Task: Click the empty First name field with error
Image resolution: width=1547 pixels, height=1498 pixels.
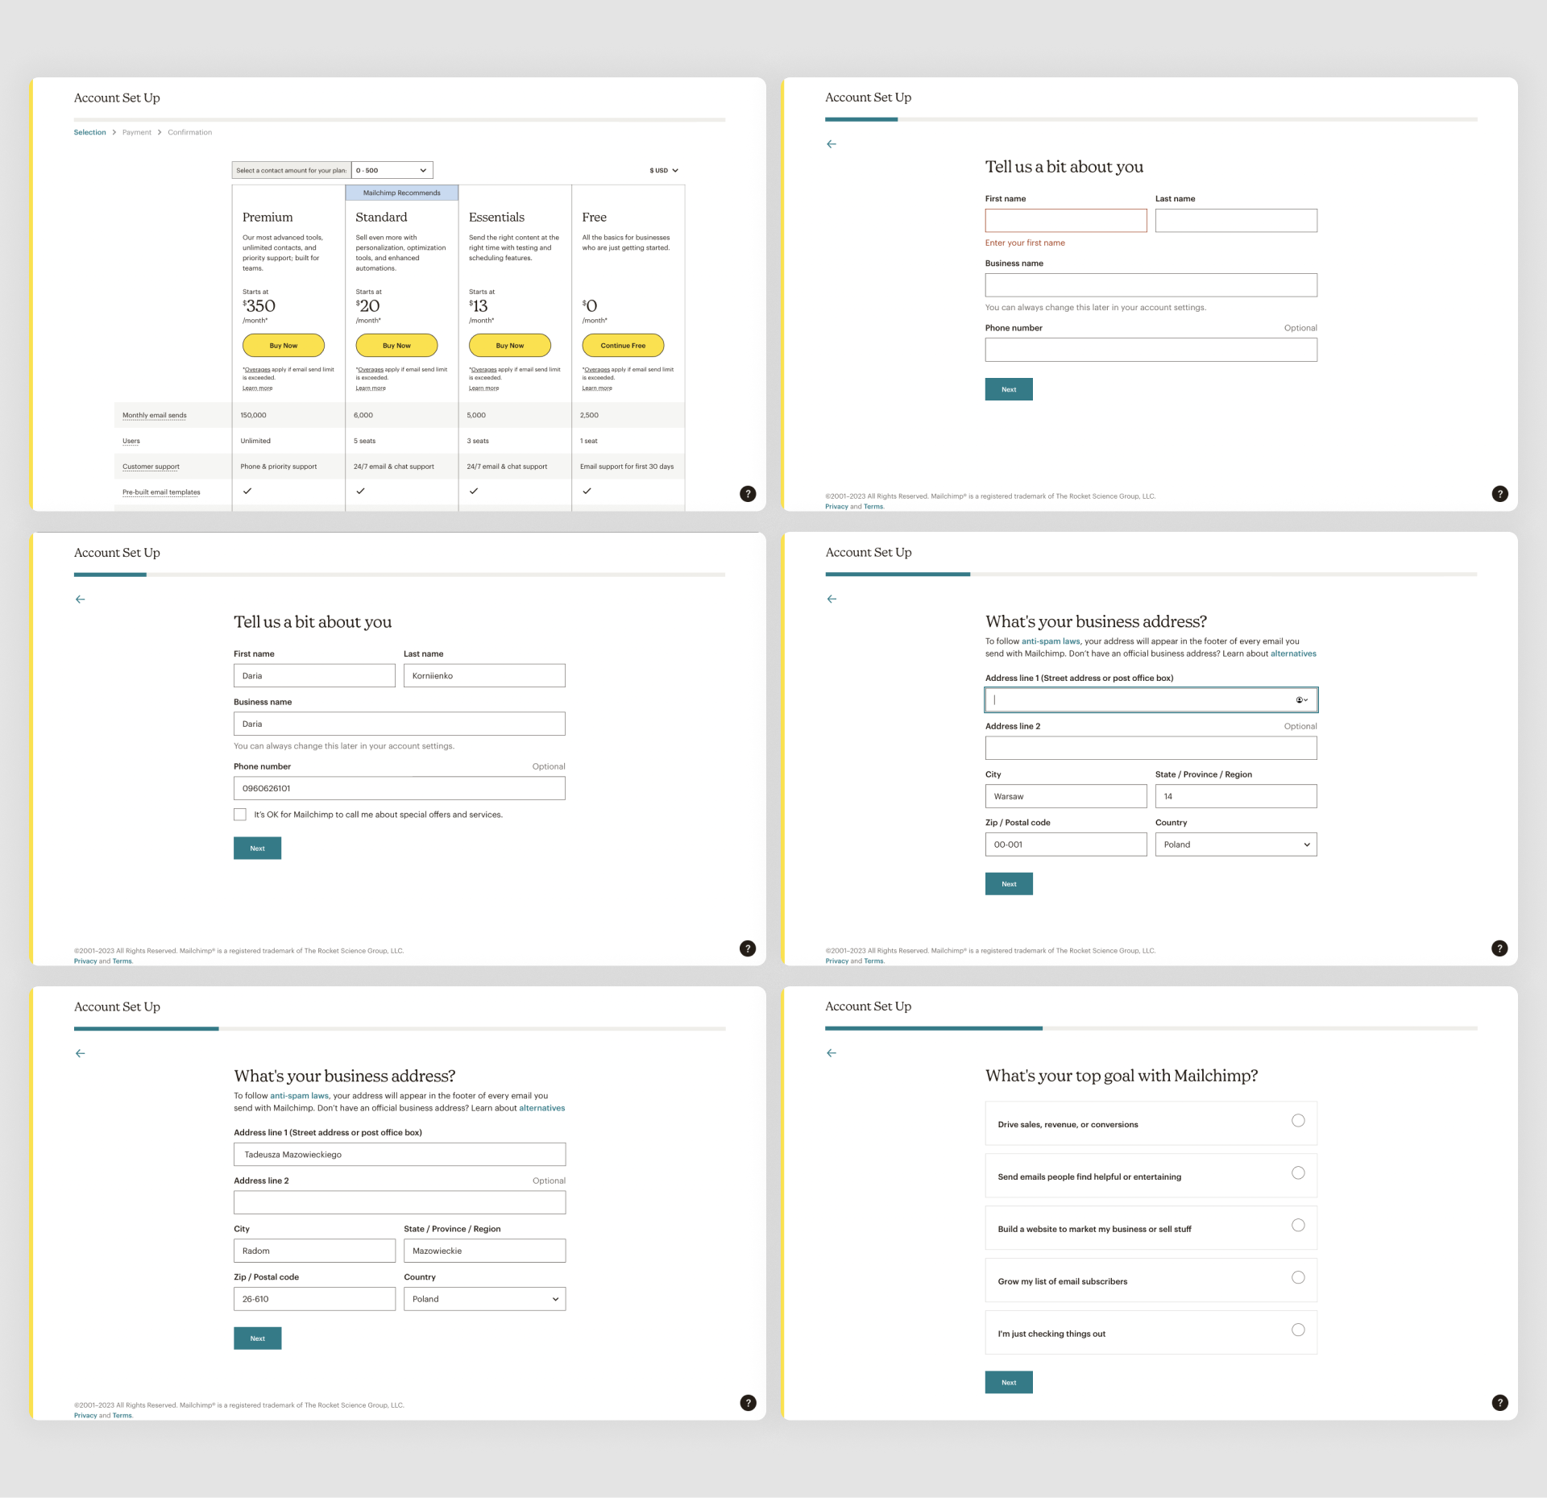Action: coord(1066,221)
